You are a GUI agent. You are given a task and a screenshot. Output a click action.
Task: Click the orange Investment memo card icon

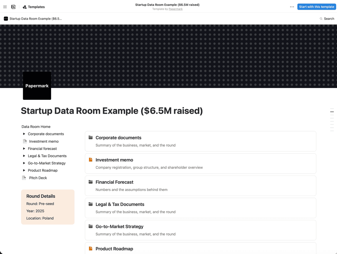pos(90,160)
